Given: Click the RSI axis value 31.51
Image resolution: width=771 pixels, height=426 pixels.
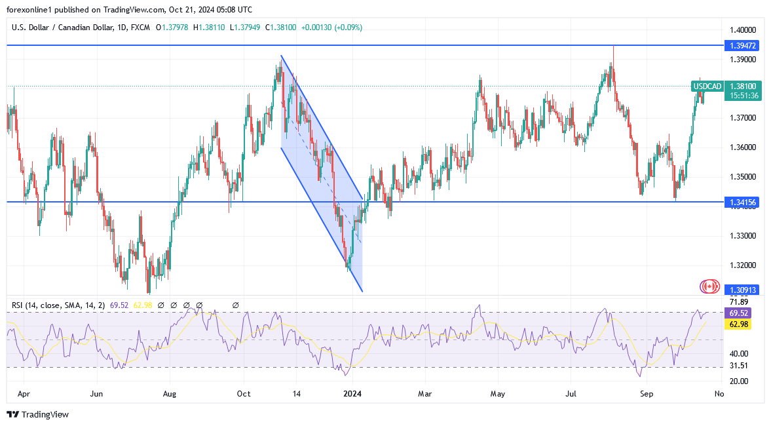Looking at the screenshot, I should tap(739, 366).
